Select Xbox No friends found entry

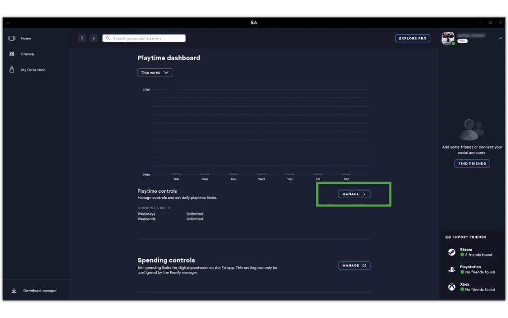[x=471, y=287]
